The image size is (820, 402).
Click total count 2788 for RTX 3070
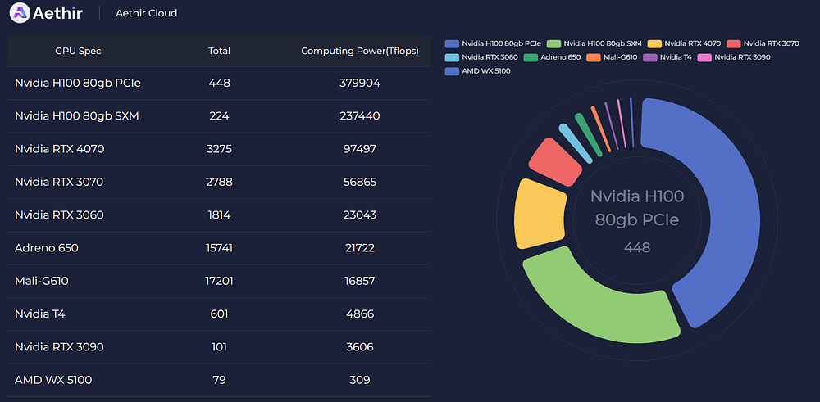[219, 182]
